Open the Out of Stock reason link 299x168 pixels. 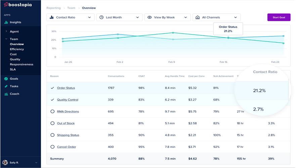(66, 123)
